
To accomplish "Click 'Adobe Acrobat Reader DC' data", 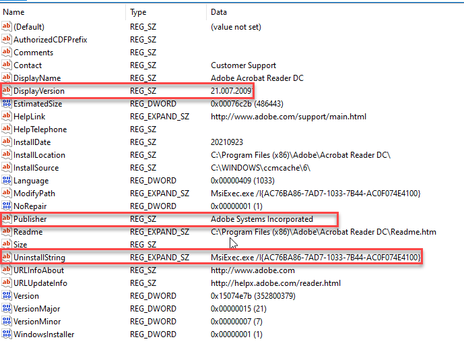I will [x=257, y=78].
